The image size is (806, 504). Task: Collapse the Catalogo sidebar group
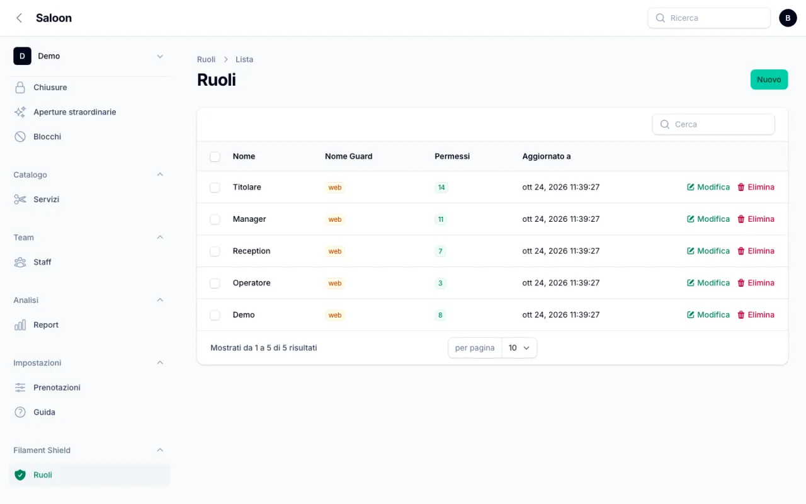point(160,175)
